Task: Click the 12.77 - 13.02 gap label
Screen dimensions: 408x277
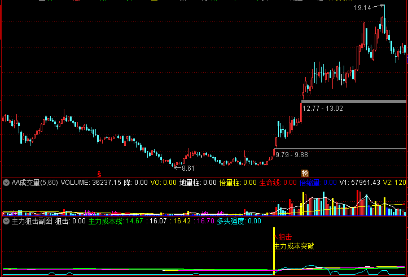Action: tap(323, 109)
